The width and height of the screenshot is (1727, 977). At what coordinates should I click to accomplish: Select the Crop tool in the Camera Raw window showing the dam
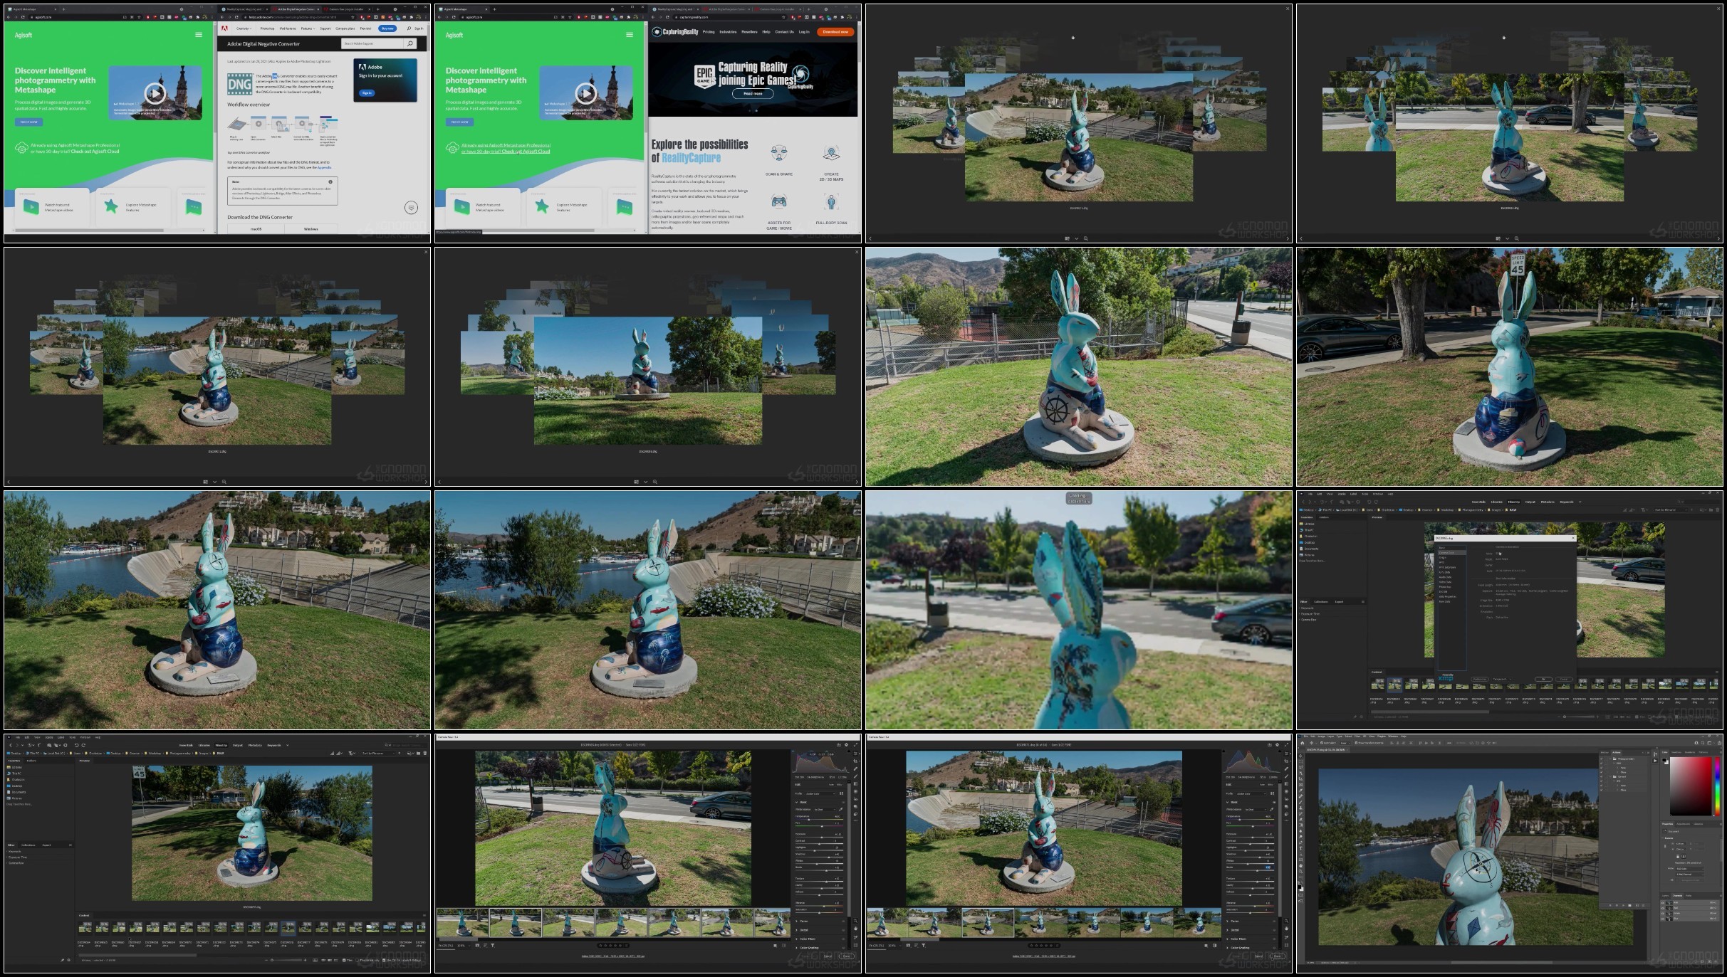pyautogui.click(x=1286, y=761)
